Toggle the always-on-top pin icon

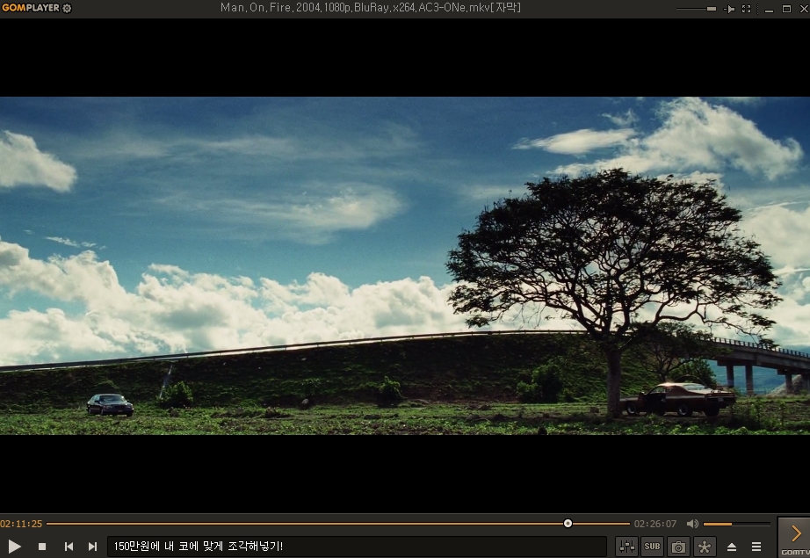[x=729, y=9]
